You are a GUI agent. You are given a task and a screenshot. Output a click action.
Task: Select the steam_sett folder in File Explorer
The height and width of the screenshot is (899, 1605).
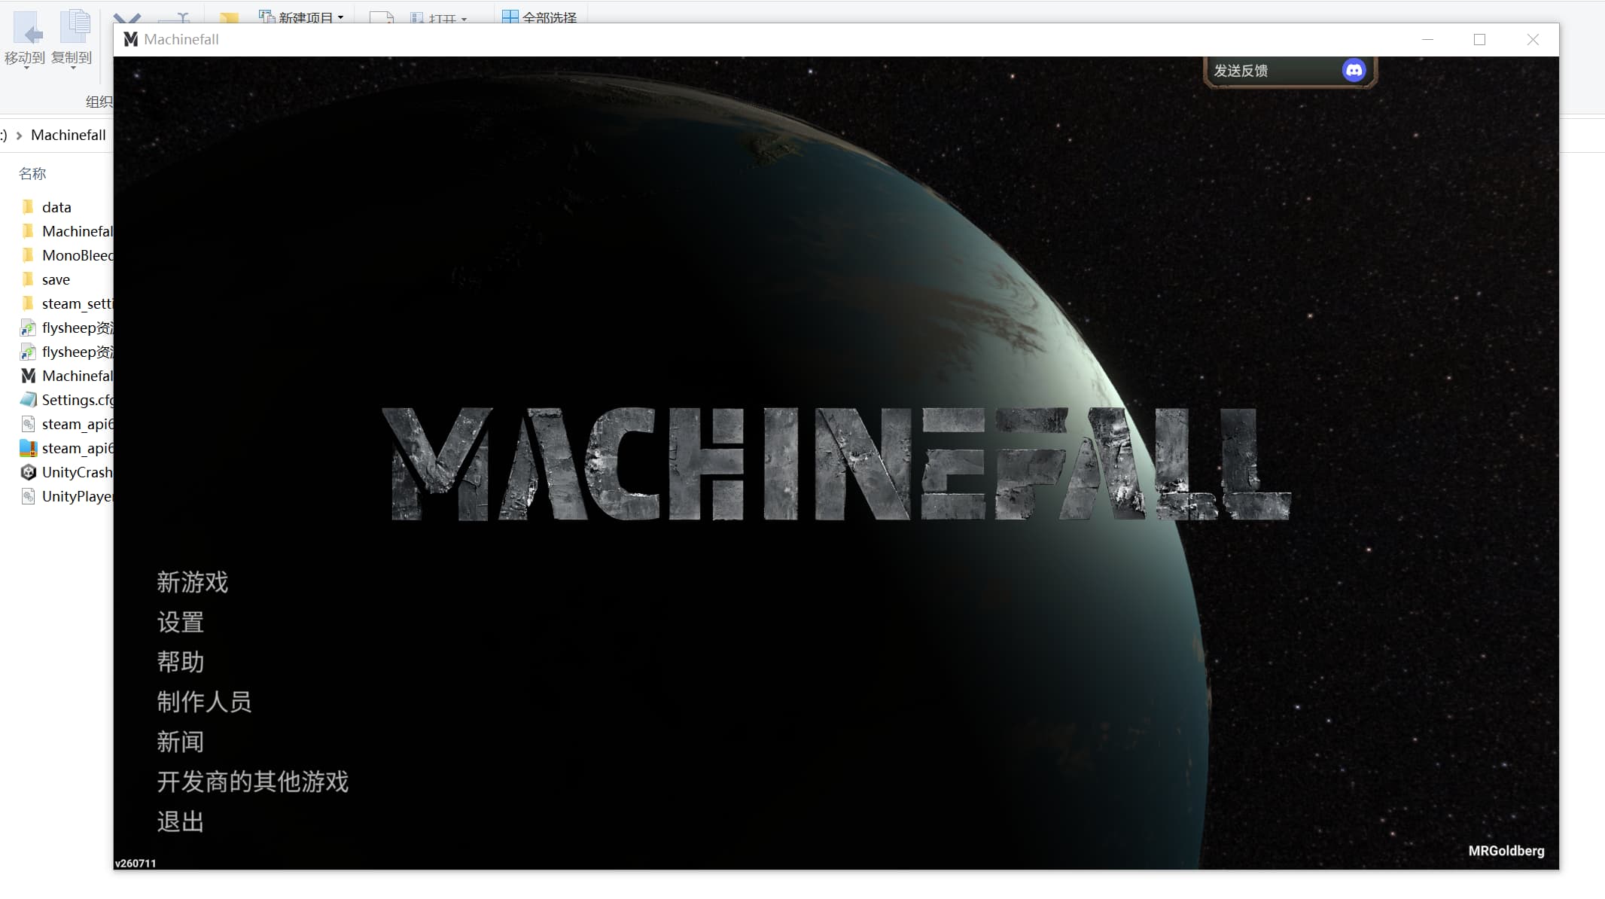66,303
